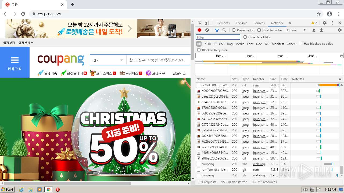
Task: Filter requests by JS type
Action: [x=215, y=44]
